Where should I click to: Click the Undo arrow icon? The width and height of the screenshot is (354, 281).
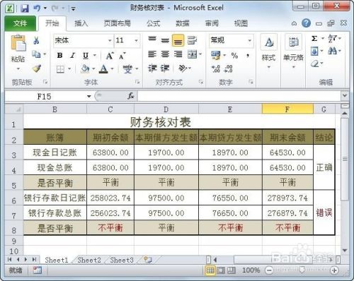click(37, 8)
